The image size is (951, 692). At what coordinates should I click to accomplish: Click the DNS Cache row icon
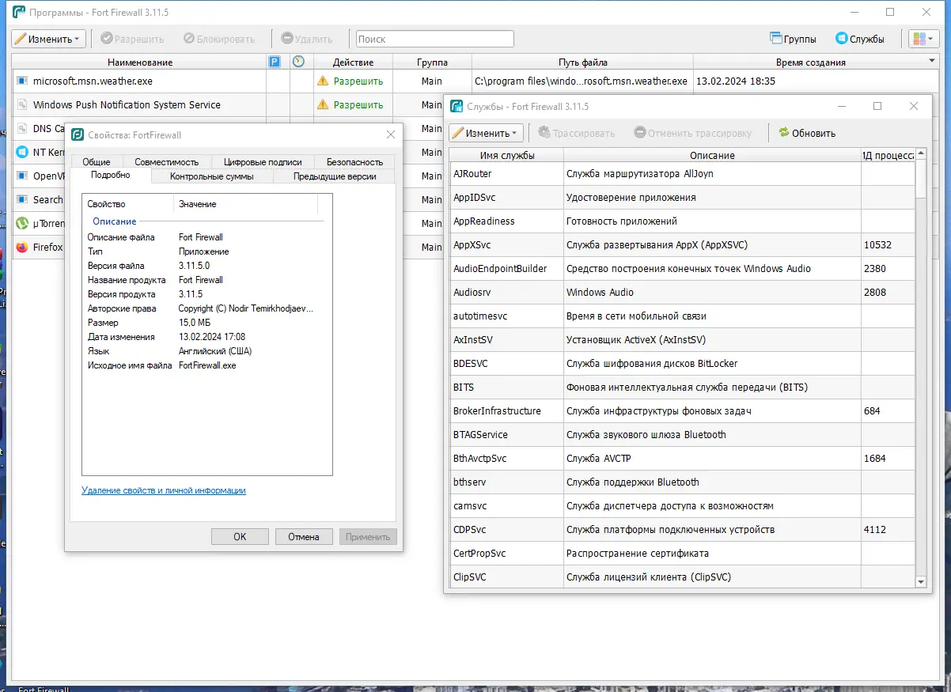pyautogui.click(x=22, y=128)
